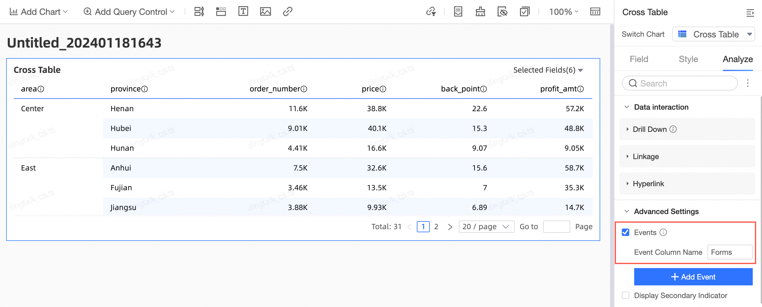
Task: Click the Event Column Name input field
Action: [730, 252]
